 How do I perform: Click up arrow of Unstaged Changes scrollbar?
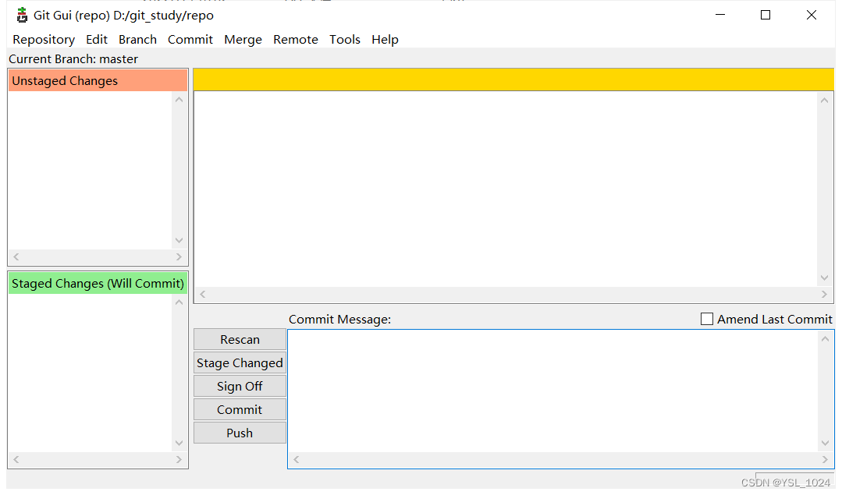pyautogui.click(x=179, y=100)
